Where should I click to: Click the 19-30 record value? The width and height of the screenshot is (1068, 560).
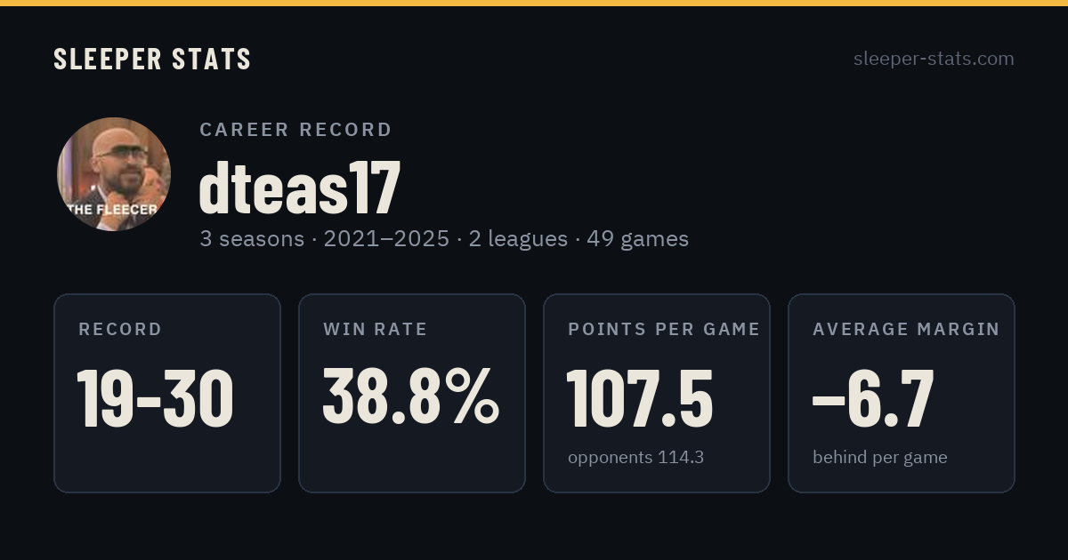pyautogui.click(x=156, y=399)
